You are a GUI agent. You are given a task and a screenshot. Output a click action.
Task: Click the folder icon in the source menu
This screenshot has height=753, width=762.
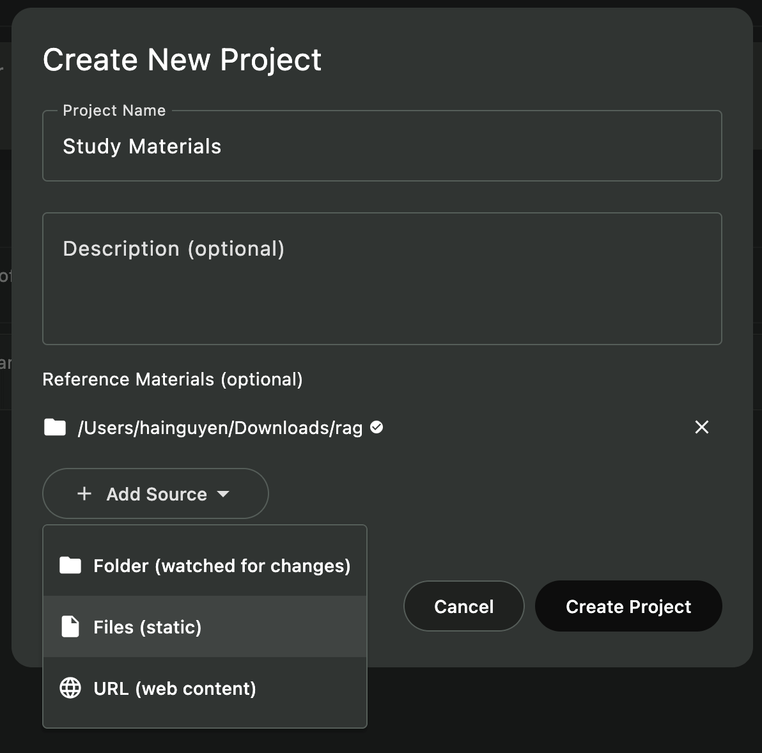click(70, 565)
